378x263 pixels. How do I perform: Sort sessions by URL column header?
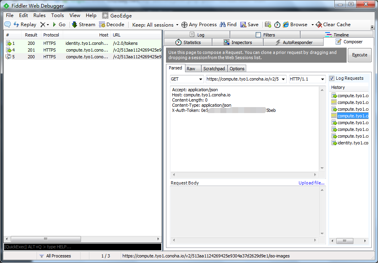pyautogui.click(x=136, y=35)
